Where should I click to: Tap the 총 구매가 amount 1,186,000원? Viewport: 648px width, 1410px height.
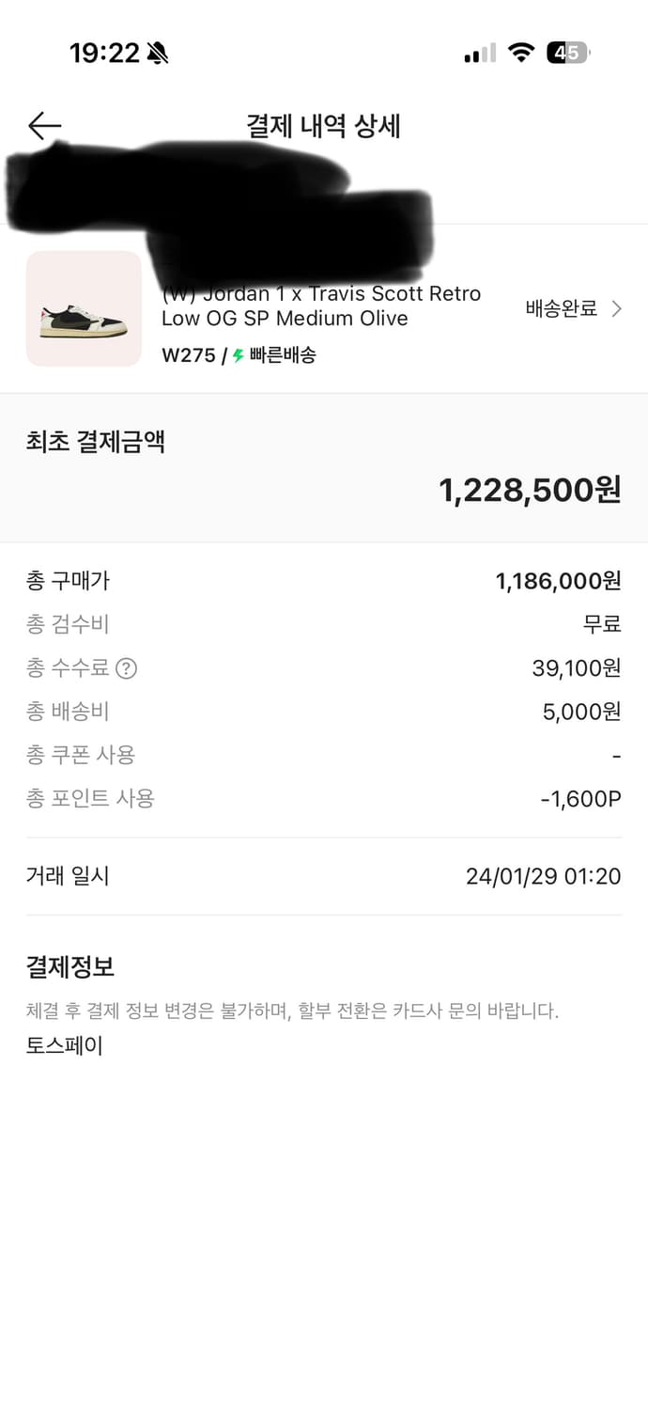click(558, 581)
